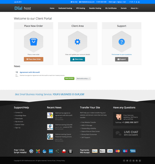Click the Signup link in the top bar
The image size is (155, 164).
pyautogui.click(x=120, y=2)
